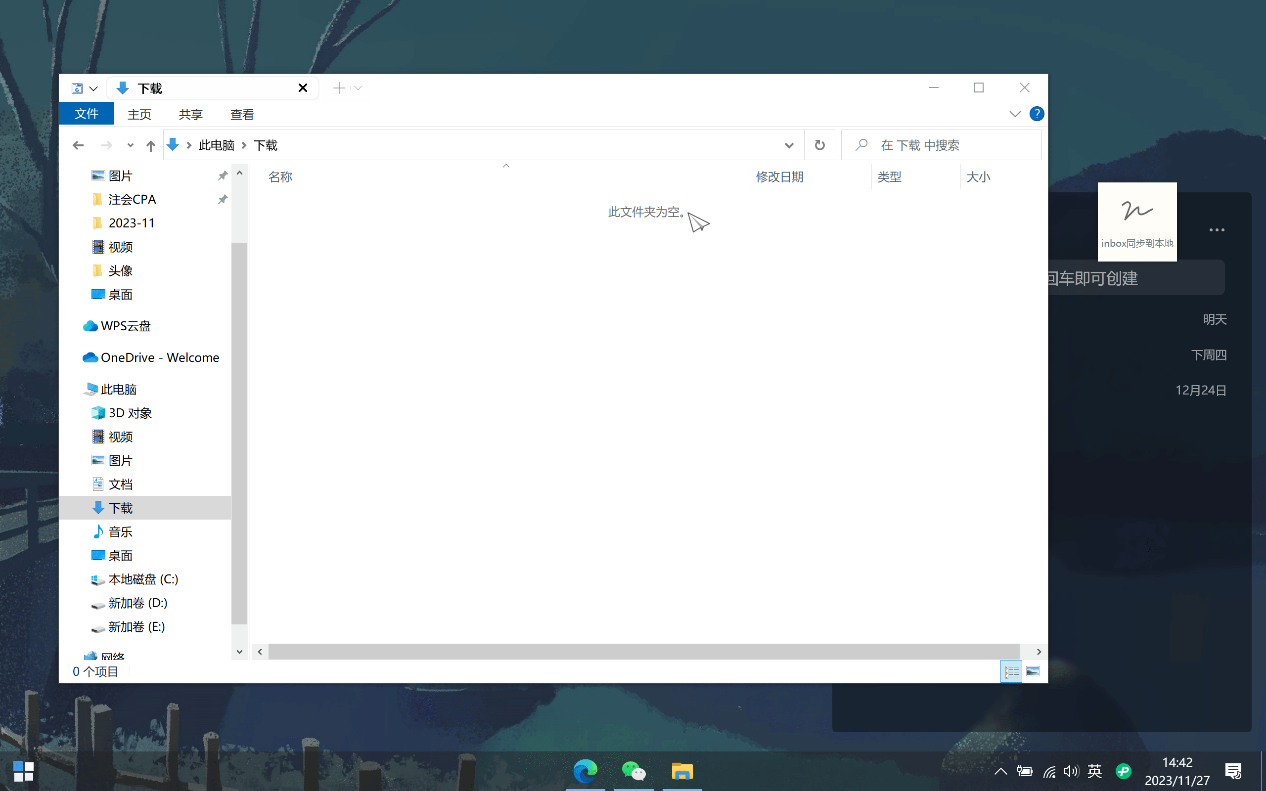The width and height of the screenshot is (1266, 791).
Task: Select 下周四 in the widget date list
Action: (x=1209, y=355)
